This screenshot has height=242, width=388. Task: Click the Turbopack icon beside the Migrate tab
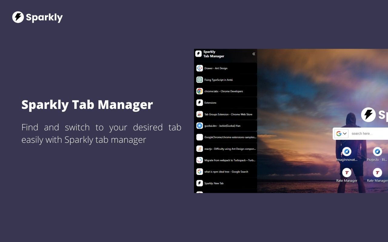[x=199, y=160]
